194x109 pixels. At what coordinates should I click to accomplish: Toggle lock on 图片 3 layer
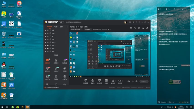(48, 45)
